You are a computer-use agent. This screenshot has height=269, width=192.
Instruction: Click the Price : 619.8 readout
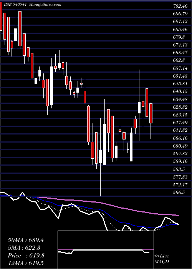tap(26, 256)
